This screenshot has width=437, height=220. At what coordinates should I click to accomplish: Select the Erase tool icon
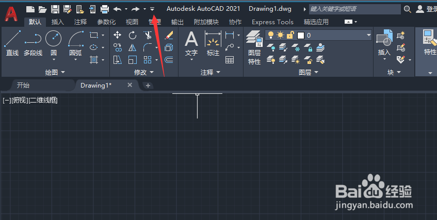pyautogui.click(x=169, y=35)
